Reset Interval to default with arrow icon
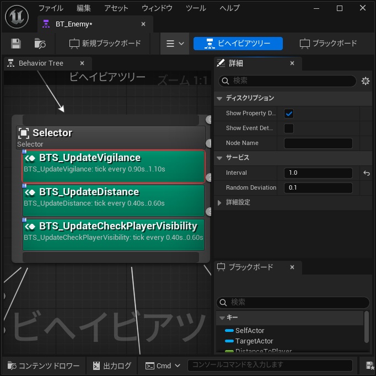This screenshot has height=376, width=376. 367,173
